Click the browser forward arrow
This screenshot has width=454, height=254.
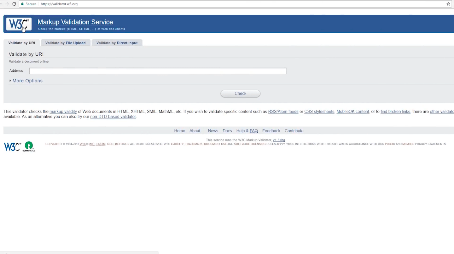point(7,4)
